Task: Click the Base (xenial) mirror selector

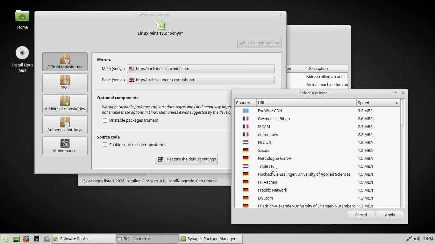Action: [x=201, y=80]
